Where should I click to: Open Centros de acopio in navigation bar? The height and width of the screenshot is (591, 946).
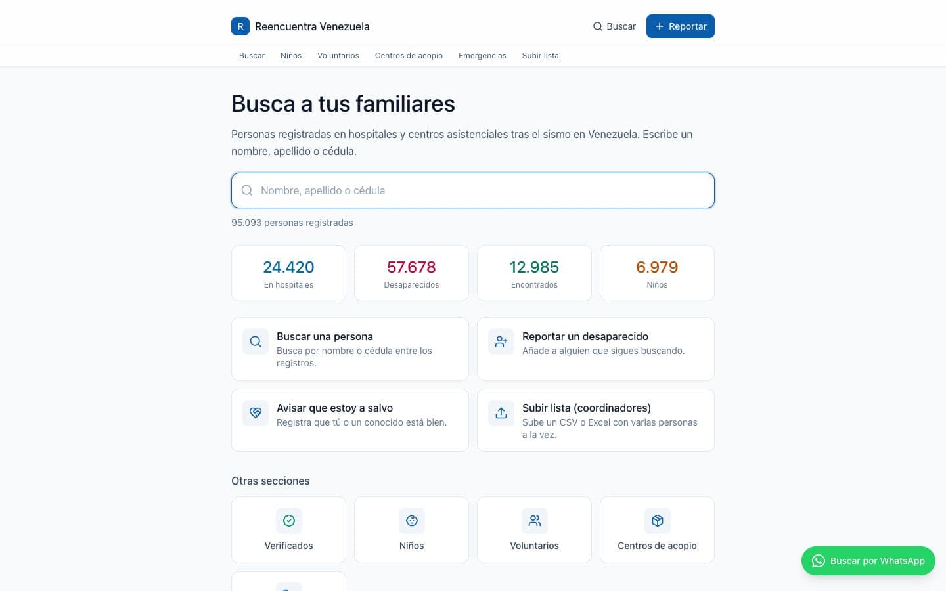(409, 56)
